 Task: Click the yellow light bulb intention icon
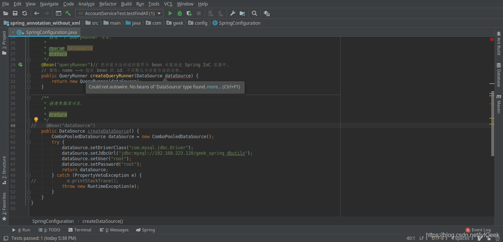[36, 119]
